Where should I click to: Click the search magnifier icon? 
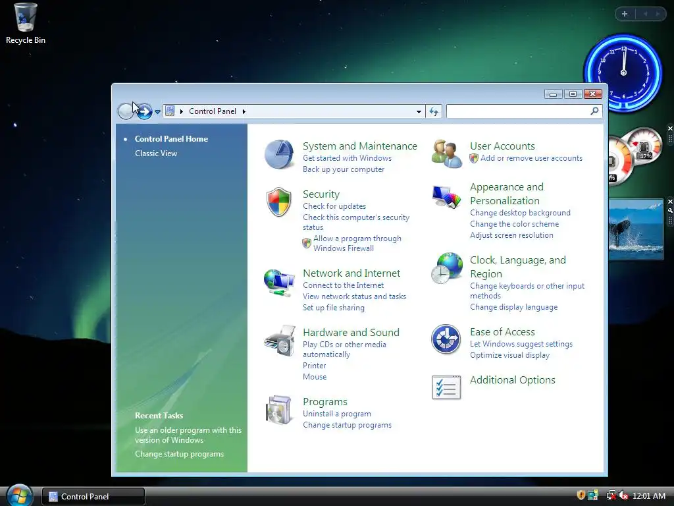coord(594,111)
